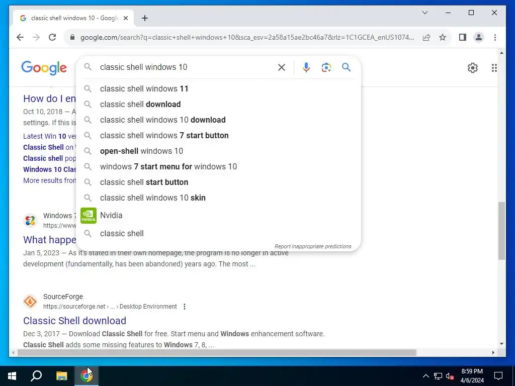The height and width of the screenshot is (386, 515).
Task: Start voice search with microphone icon
Action: (306, 67)
